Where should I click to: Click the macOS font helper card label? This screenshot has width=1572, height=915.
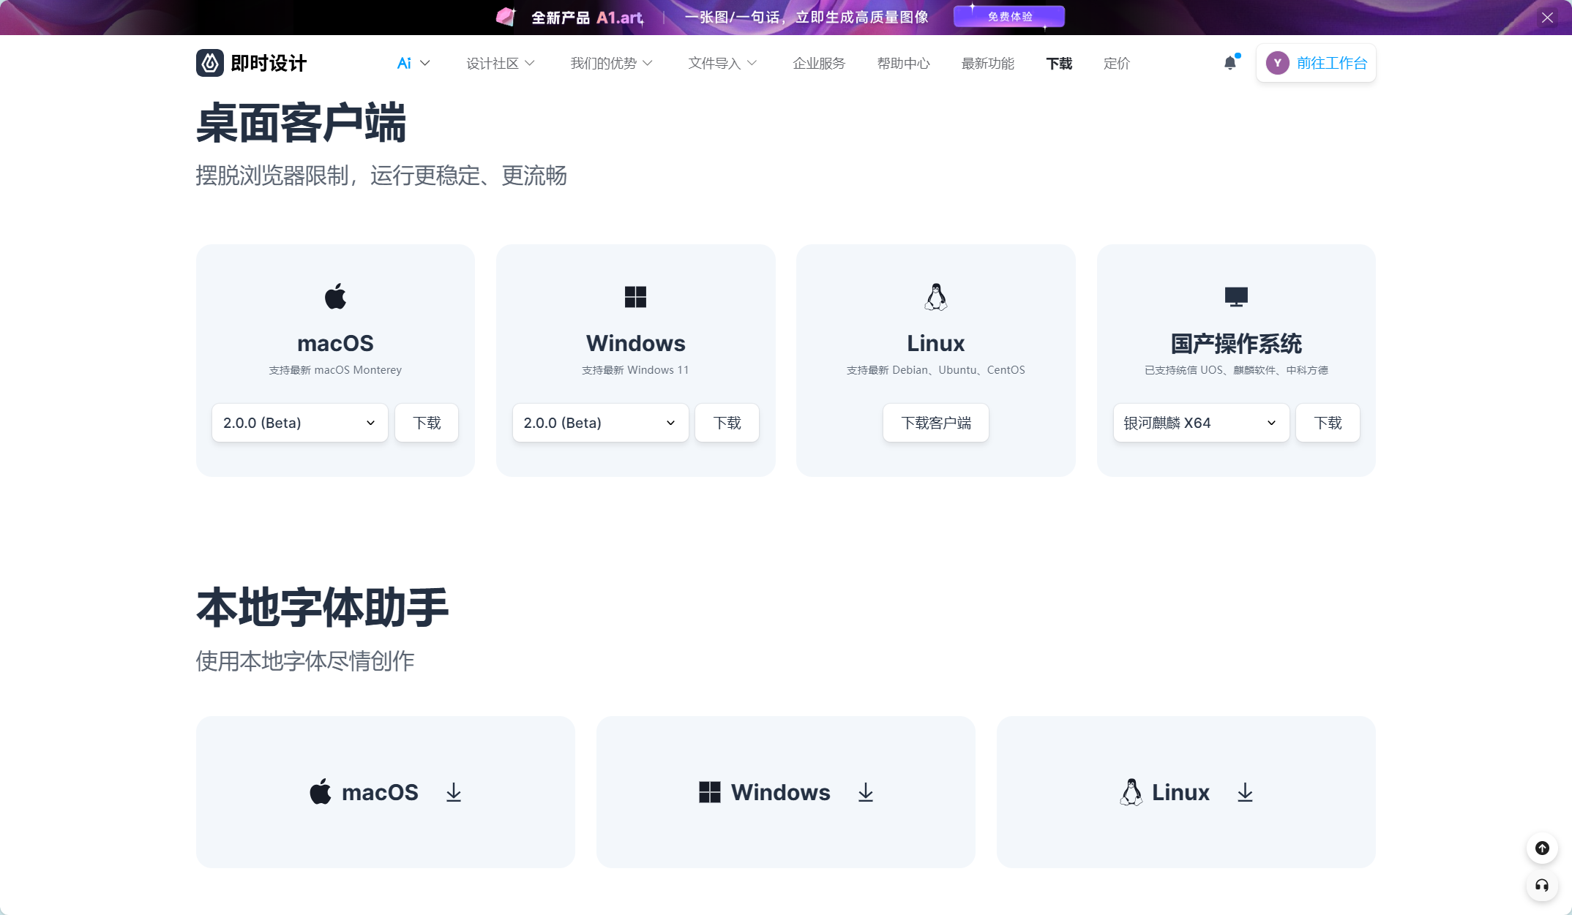click(x=380, y=792)
